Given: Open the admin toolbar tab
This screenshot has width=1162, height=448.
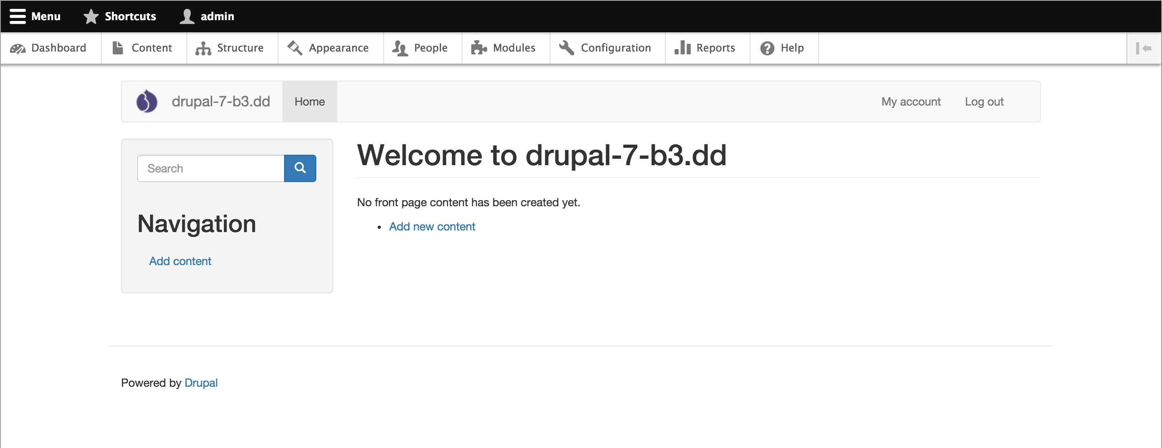Looking at the screenshot, I should pos(207,16).
